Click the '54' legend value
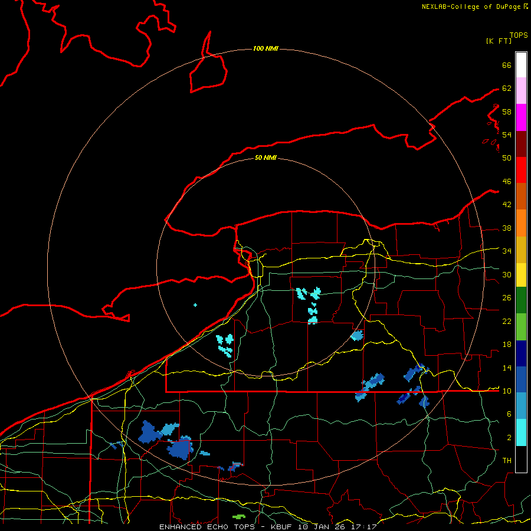The height and width of the screenshot is (531, 531). coord(507,135)
